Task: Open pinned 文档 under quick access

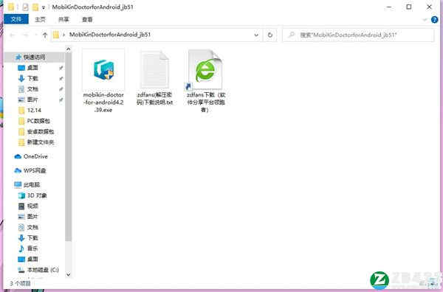Action: click(x=32, y=89)
